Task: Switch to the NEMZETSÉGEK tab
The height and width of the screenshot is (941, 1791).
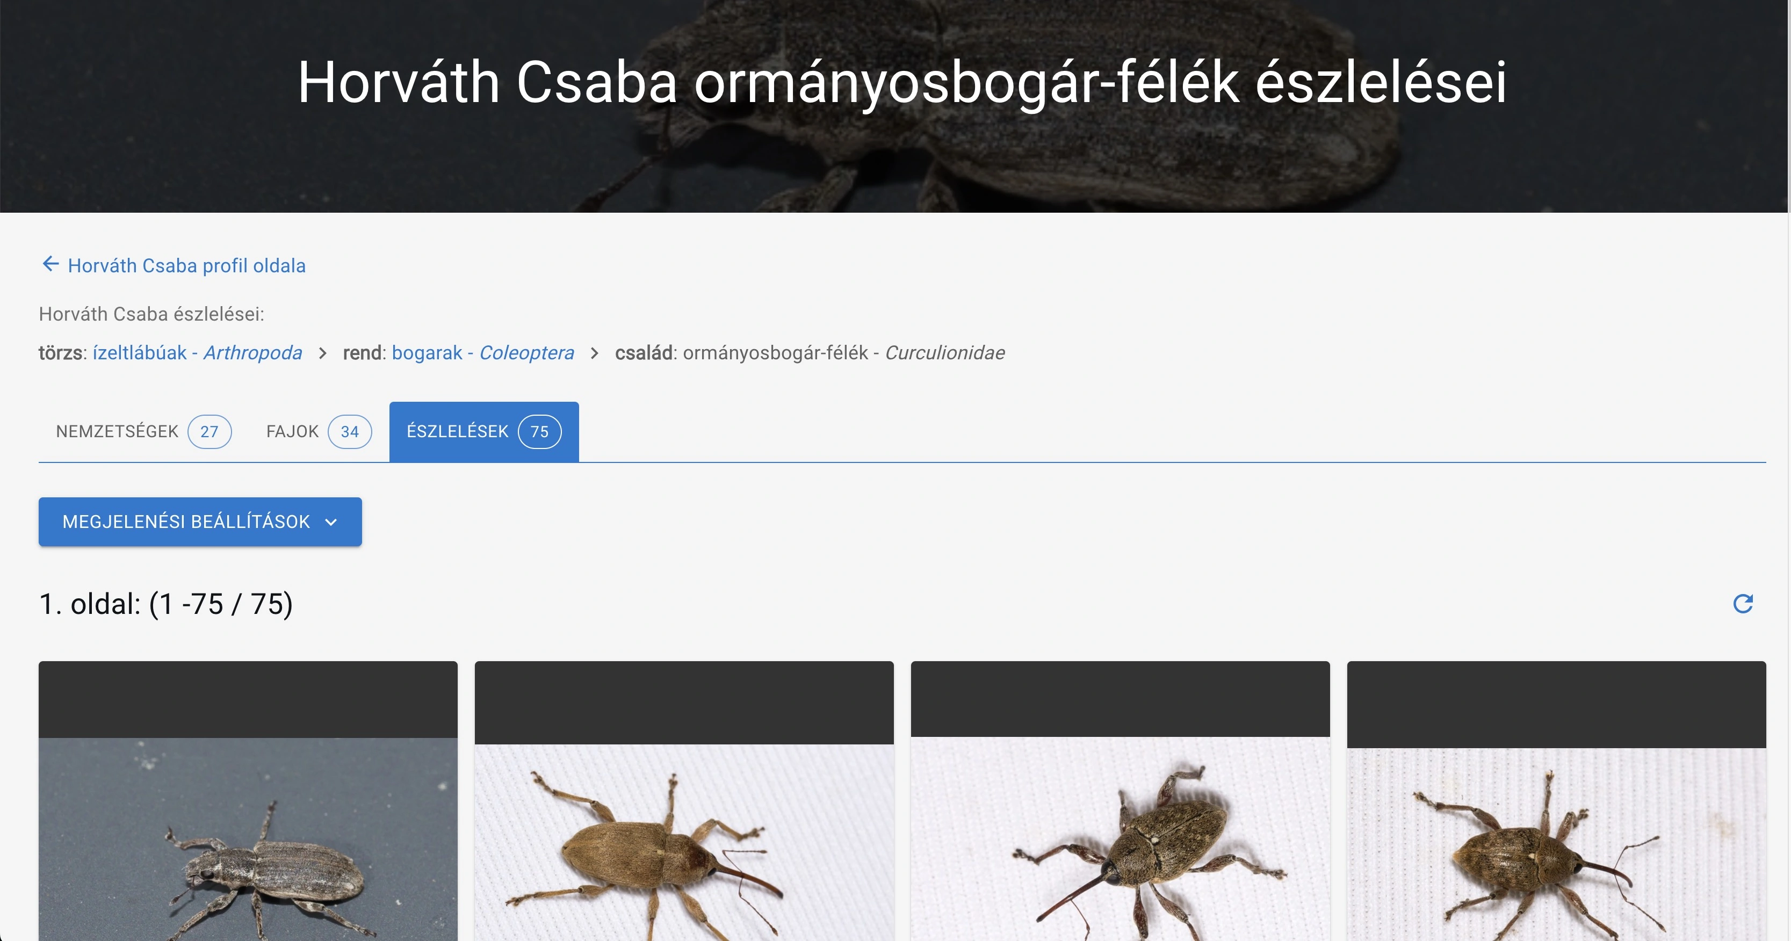Action: [117, 432]
